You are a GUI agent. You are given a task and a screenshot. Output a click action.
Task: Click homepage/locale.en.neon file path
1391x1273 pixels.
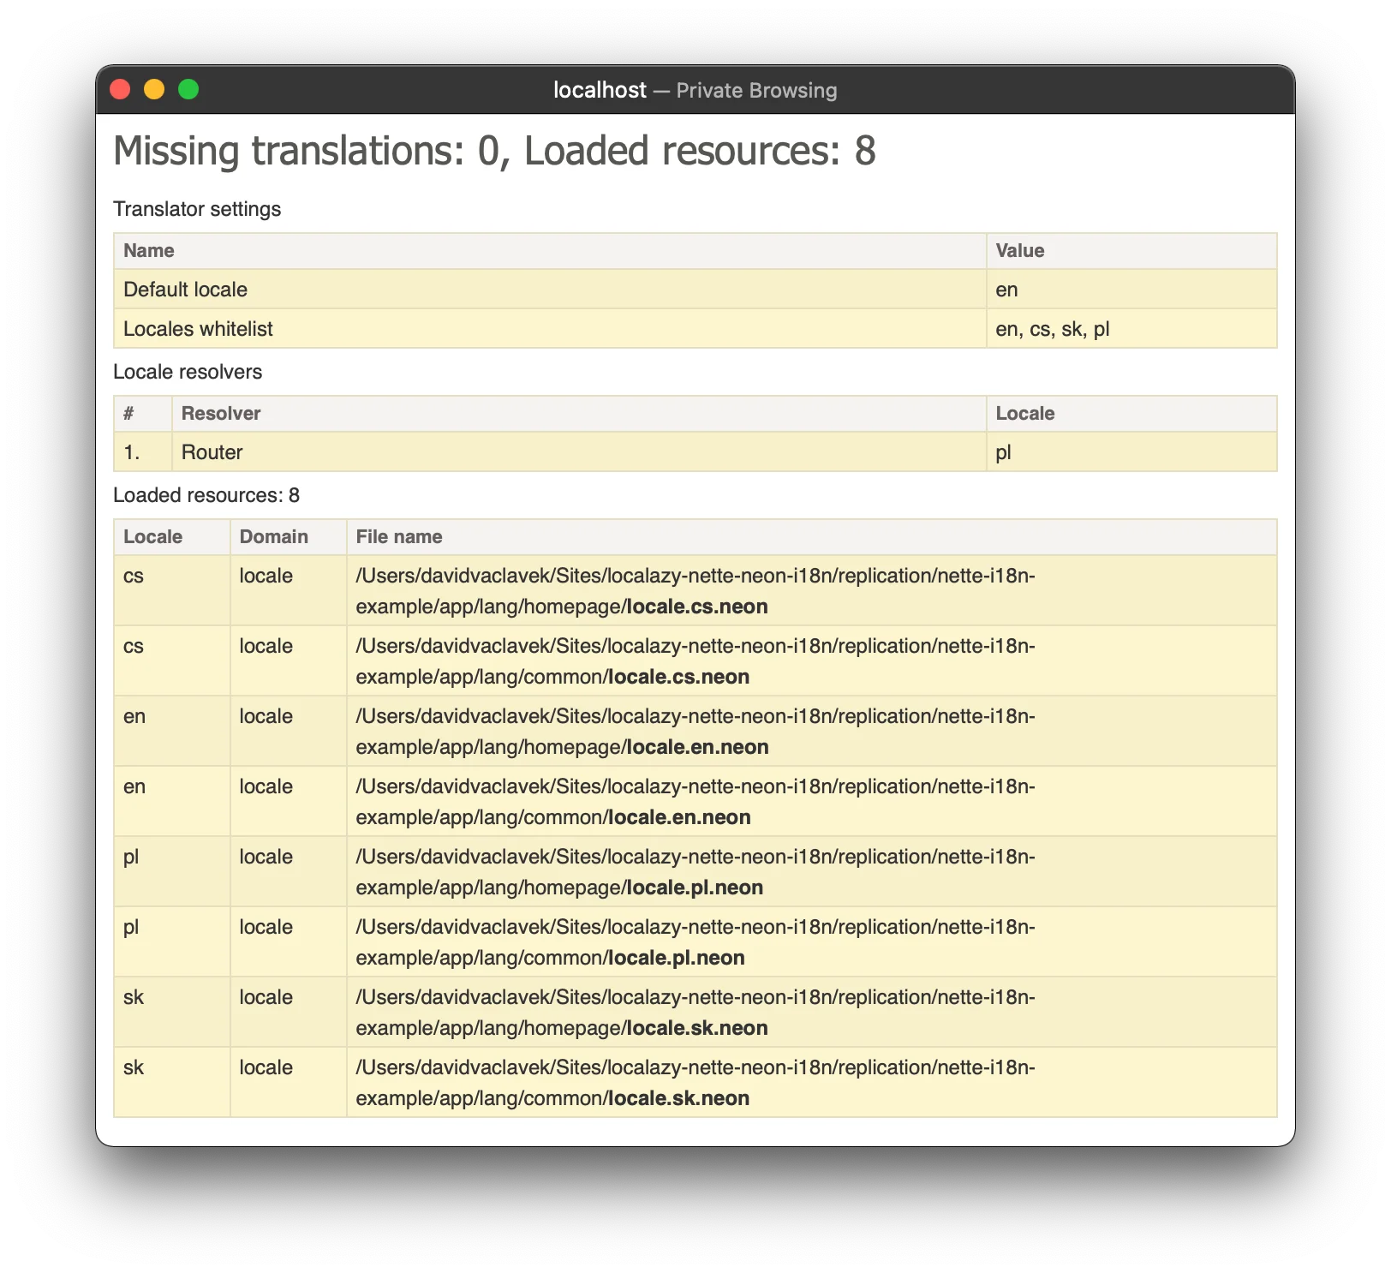pyautogui.click(x=695, y=732)
